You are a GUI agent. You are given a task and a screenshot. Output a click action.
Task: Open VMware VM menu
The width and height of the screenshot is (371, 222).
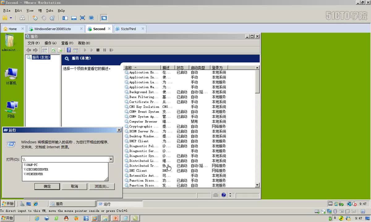pos(40,10)
